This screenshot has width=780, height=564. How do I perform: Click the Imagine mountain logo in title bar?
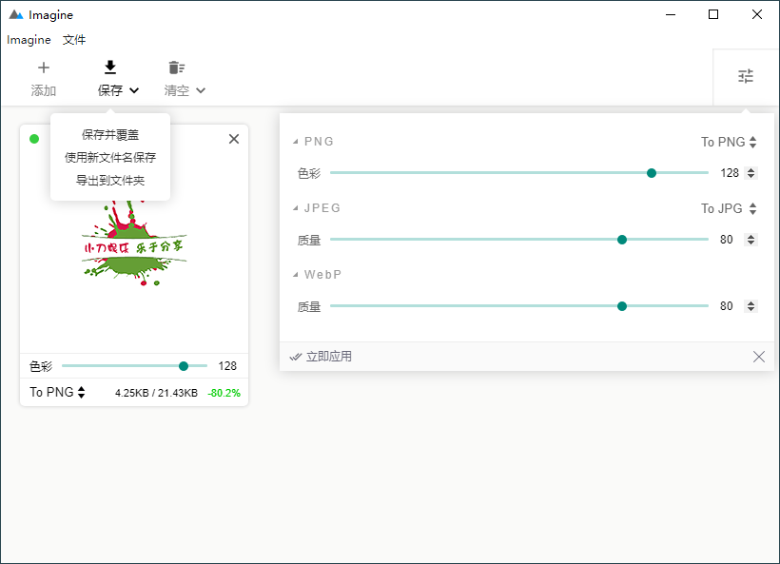pos(14,14)
